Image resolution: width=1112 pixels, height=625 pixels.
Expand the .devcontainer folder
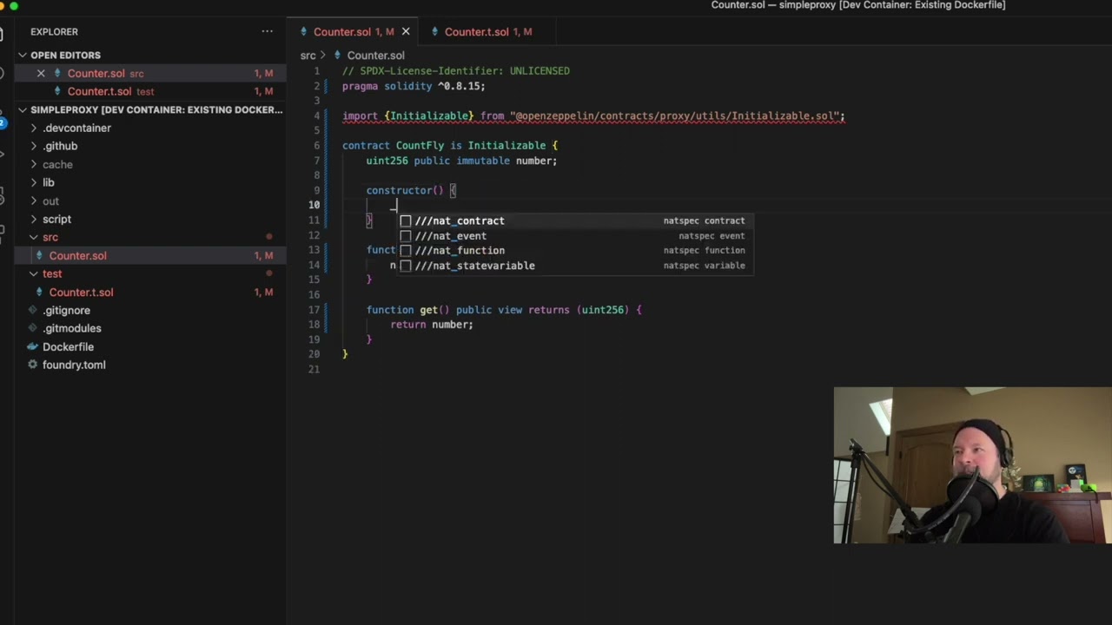33,128
